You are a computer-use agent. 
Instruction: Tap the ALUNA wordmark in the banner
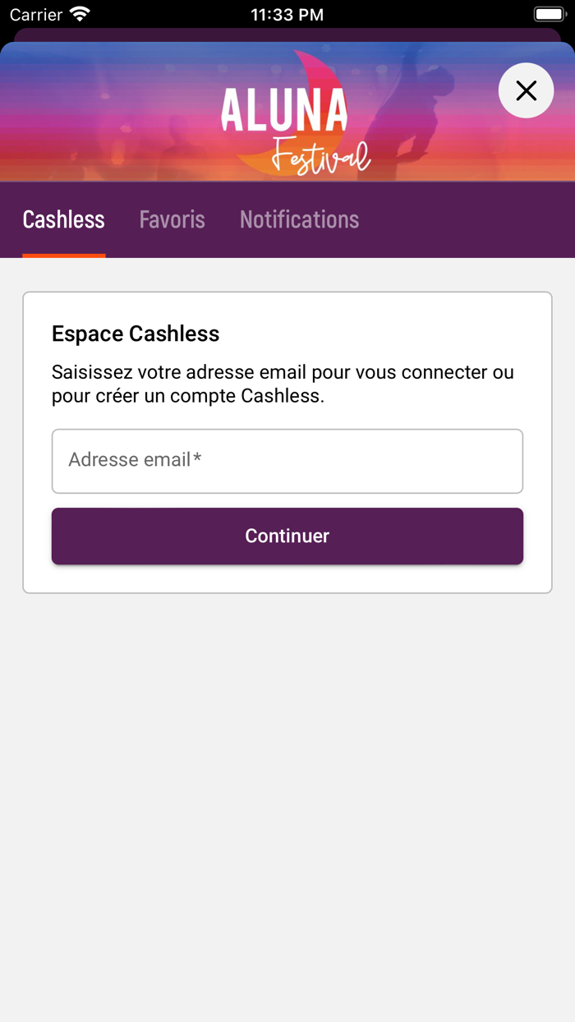[x=284, y=111]
